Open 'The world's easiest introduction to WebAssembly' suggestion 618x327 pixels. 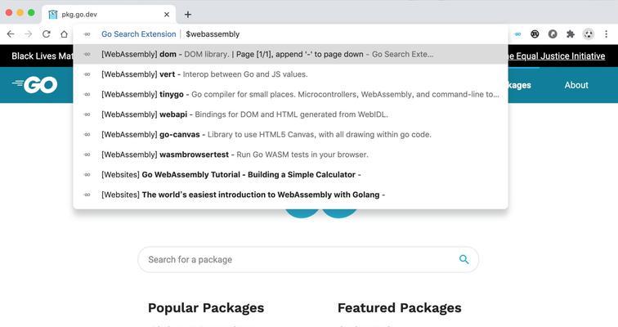(290, 195)
